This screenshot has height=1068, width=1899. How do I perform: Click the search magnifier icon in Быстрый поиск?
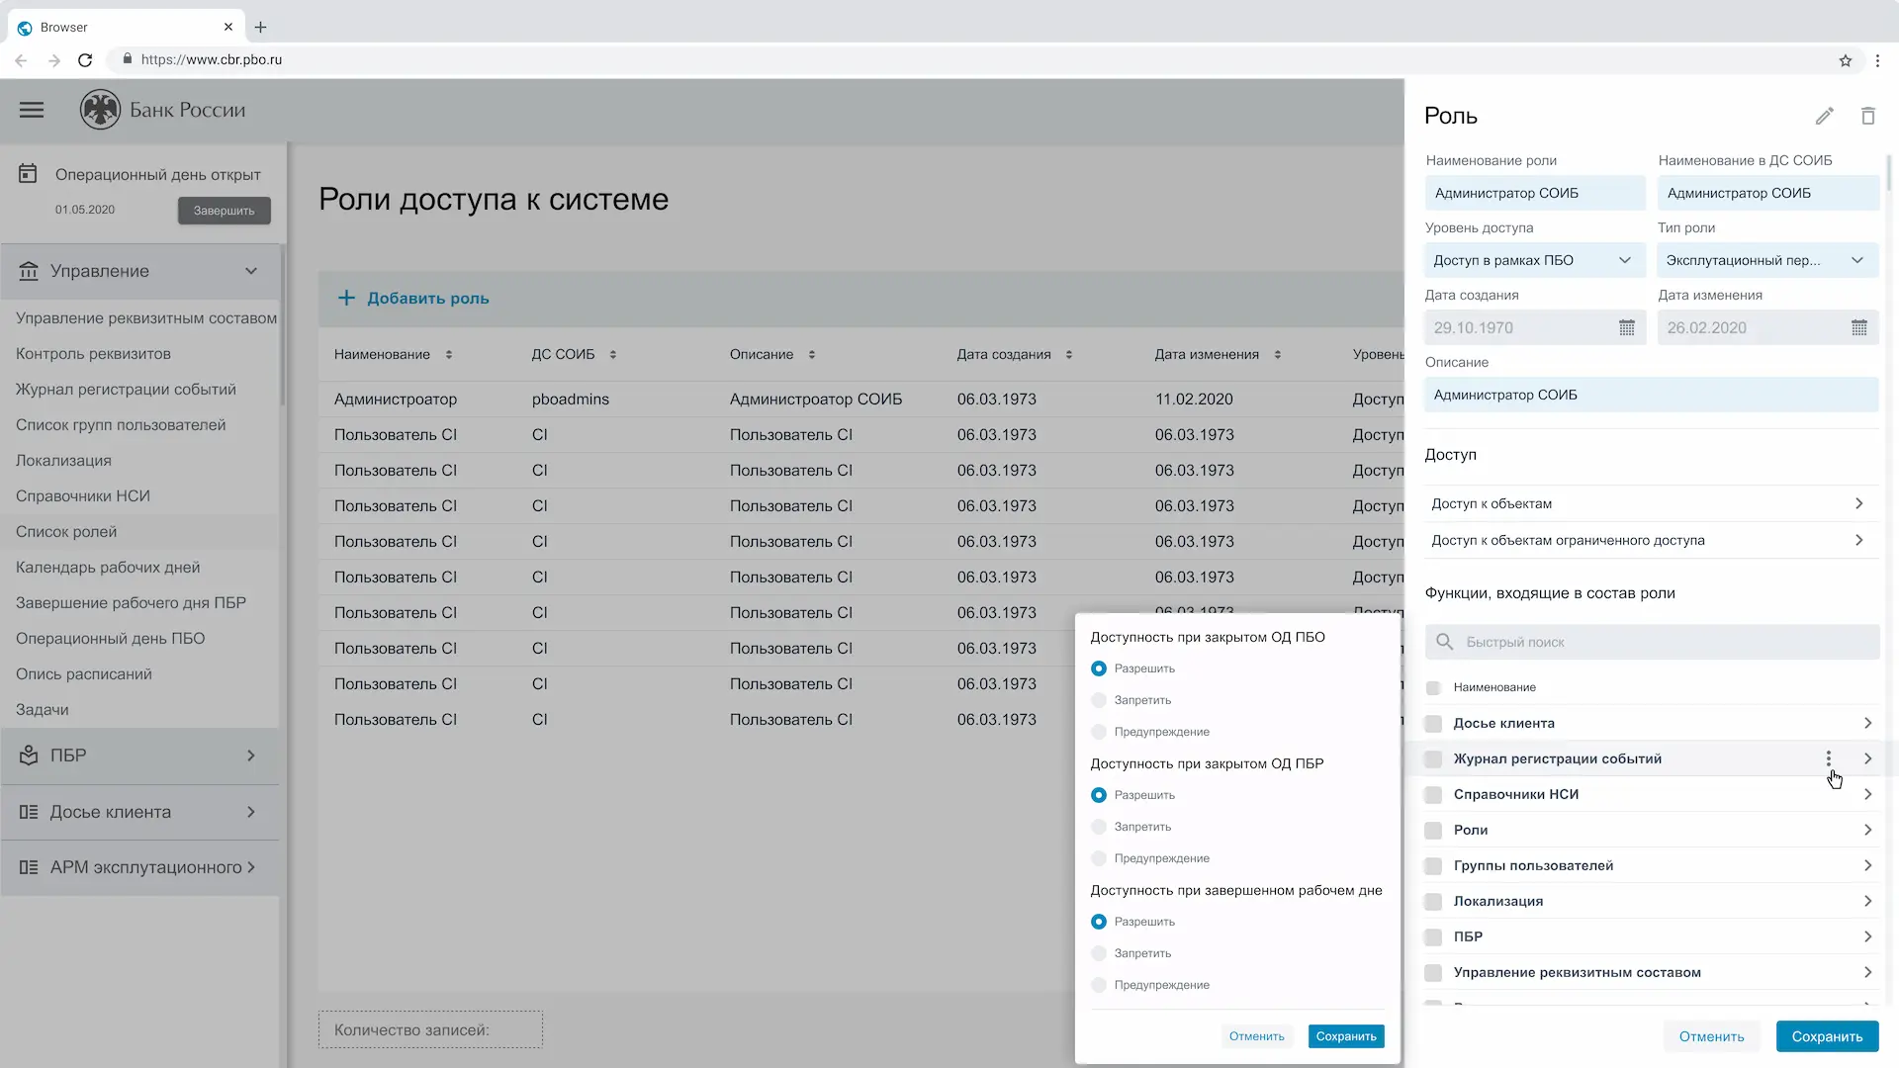click(1444, 642)
